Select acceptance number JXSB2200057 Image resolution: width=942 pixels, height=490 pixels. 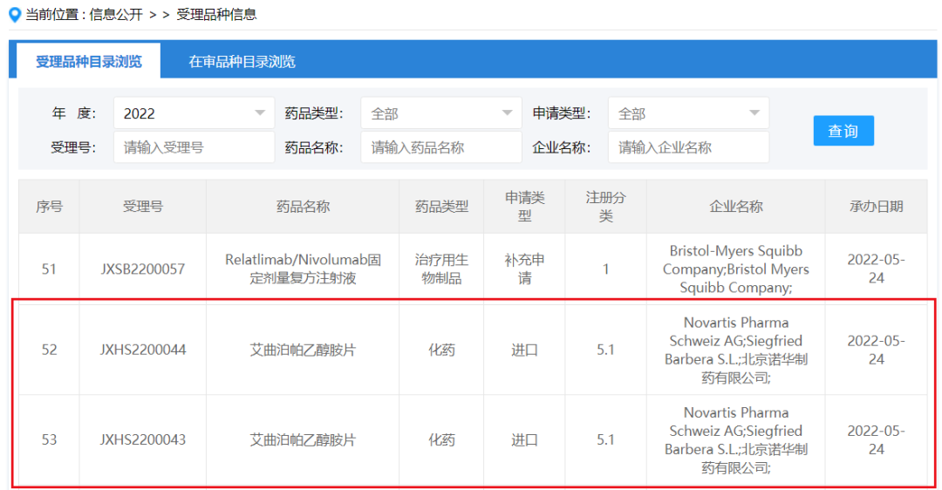[x=143, y=269]
